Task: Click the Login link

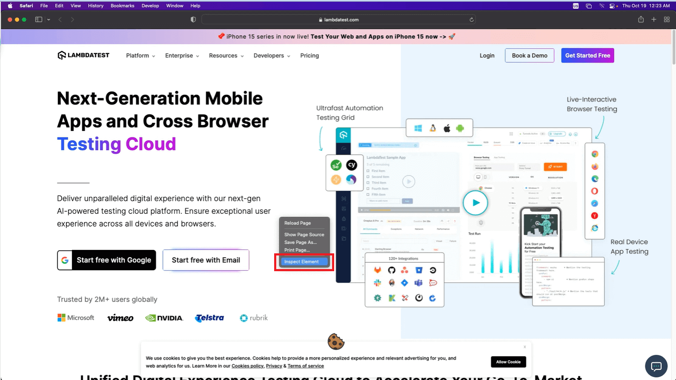Action: click(x=487, y=56)
